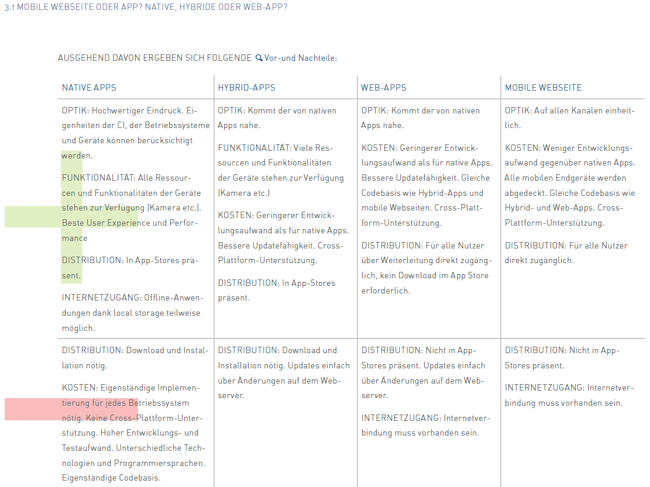
Task: Click 'lich, kein Download im App Store' line
Action: pyautogui.click(x=425, y=275)
